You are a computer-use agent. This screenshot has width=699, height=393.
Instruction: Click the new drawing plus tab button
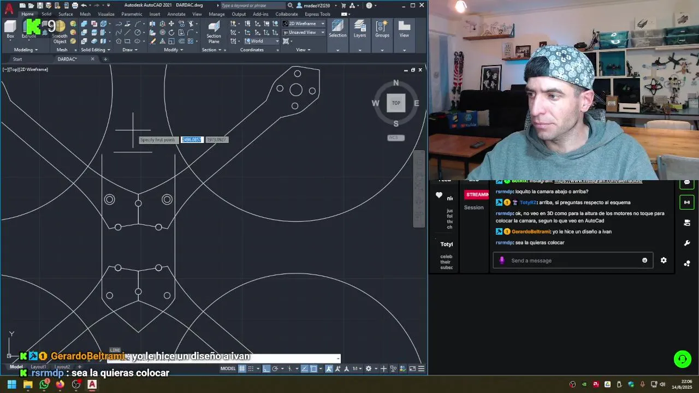105,59
